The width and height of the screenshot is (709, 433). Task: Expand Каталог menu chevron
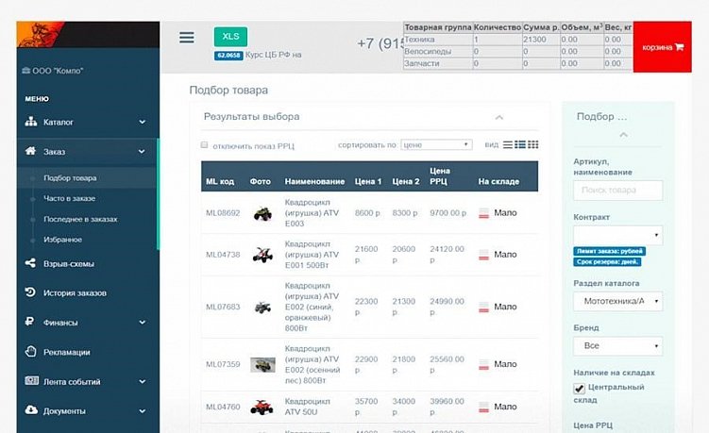click(x=142, y=122)
